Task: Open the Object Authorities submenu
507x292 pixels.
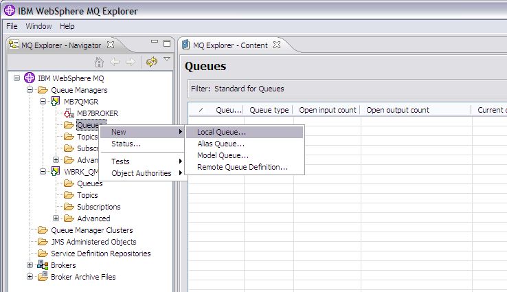Action: point(142,173)
